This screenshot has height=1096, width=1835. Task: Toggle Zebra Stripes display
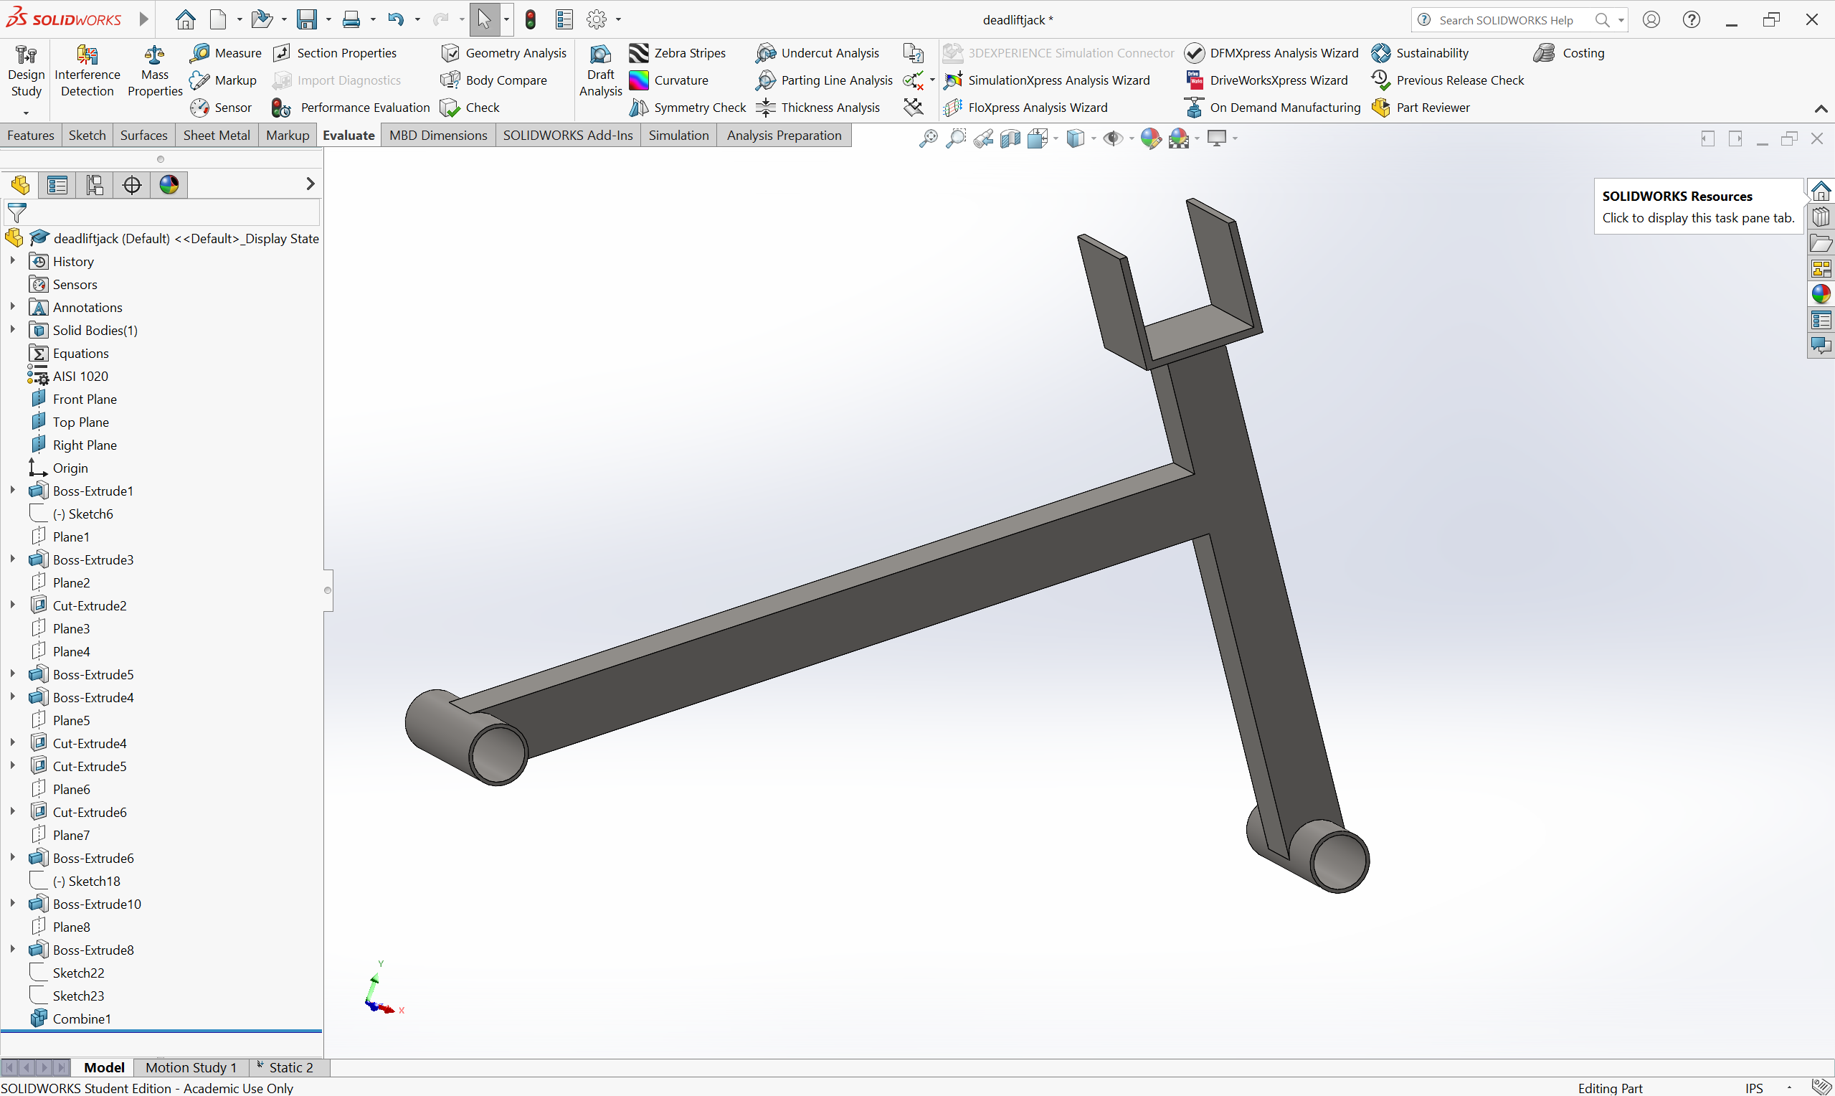click(x=678, y=52)
